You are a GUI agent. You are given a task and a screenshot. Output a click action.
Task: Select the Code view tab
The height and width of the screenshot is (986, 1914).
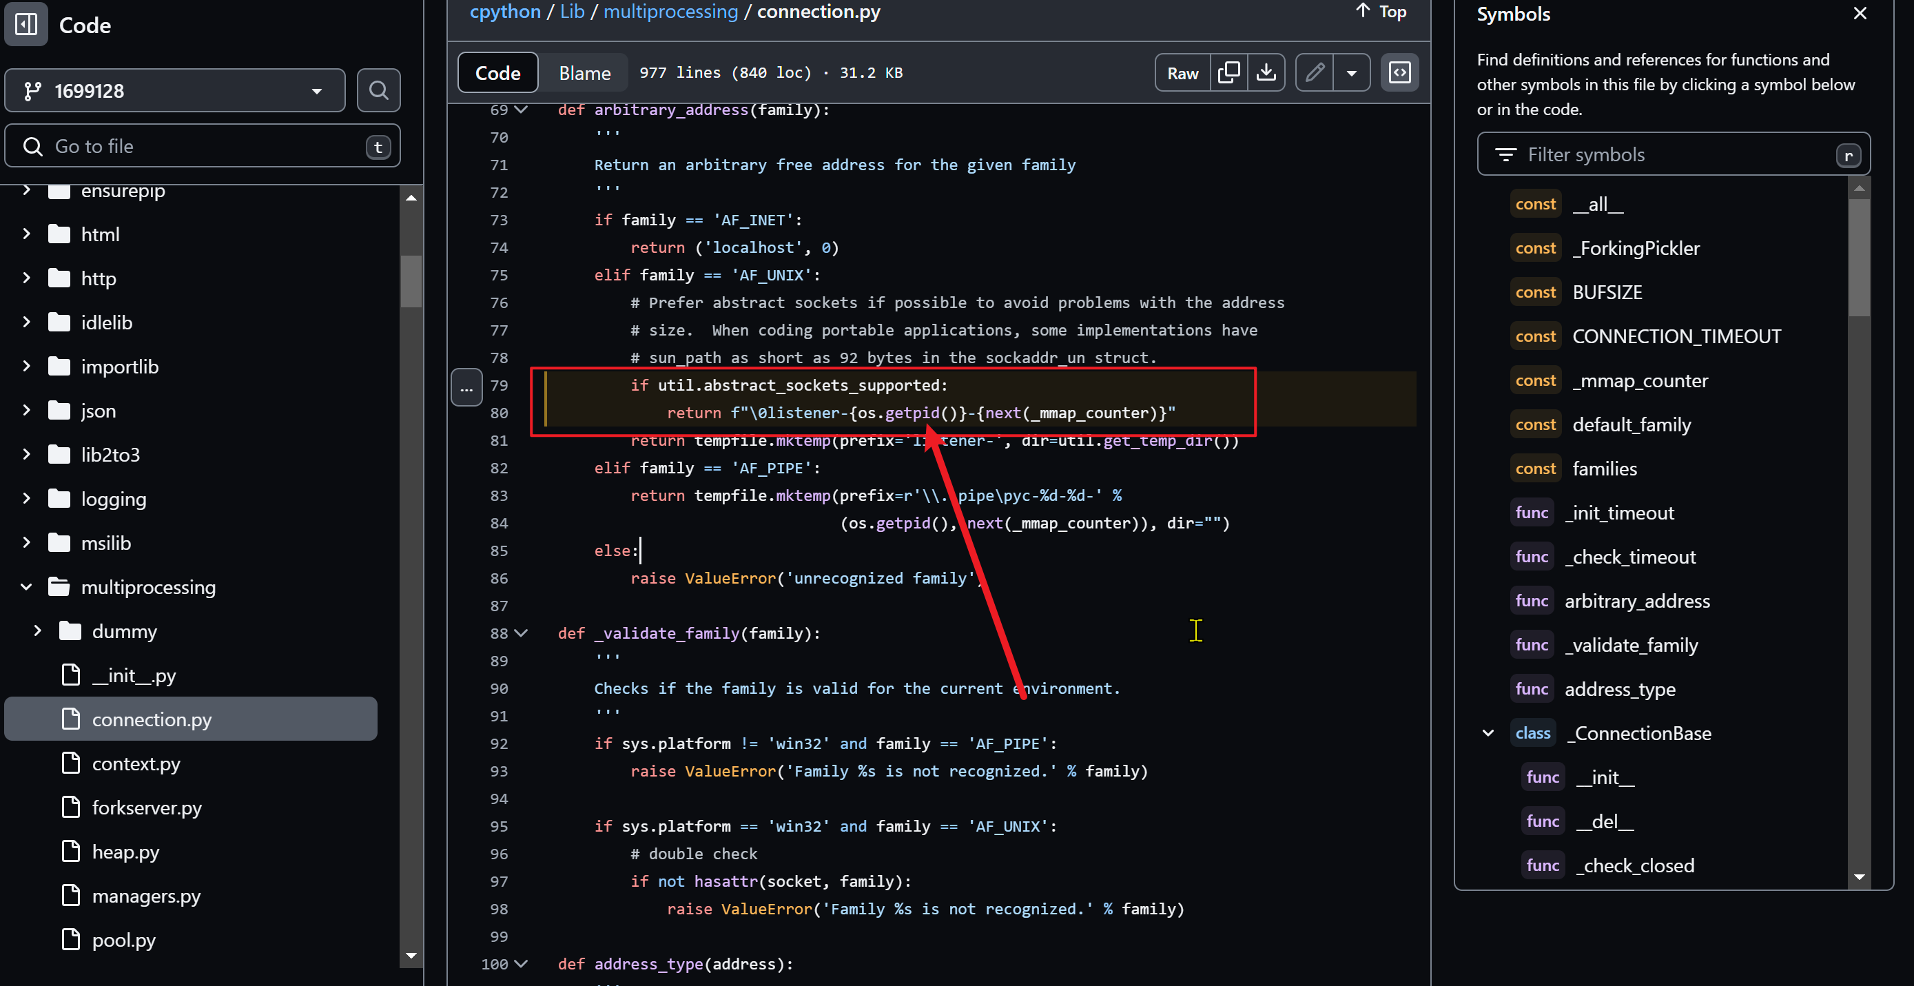click(497, 73)
